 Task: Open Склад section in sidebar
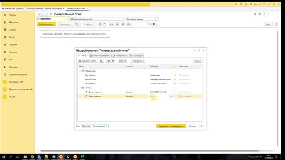(12, 37)
